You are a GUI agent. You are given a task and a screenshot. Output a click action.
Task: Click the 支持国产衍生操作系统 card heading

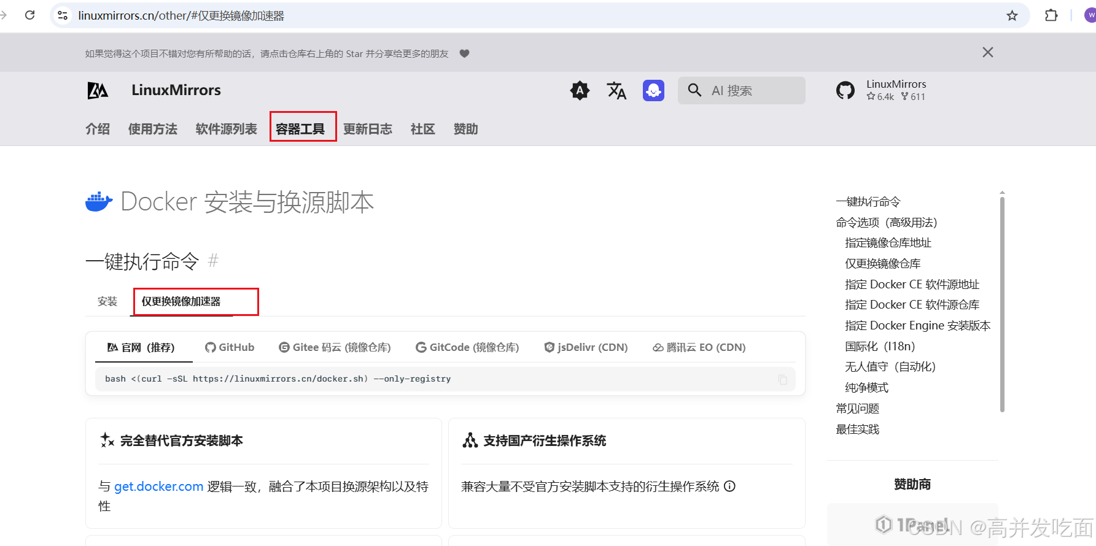544,440
